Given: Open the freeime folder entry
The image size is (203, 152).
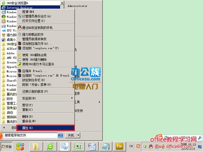Looking at the screenshot, I should point(9,62).
